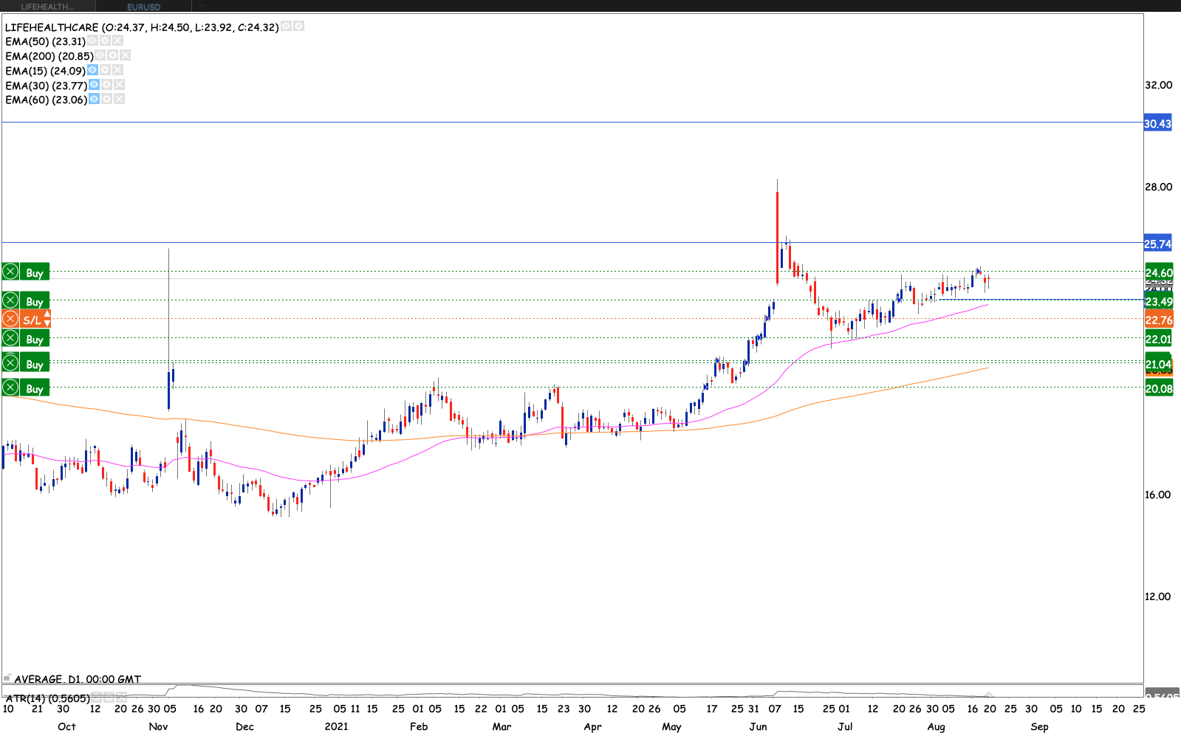Delete the EMA(60) indicator with its X icon
This screenshot has width=1181, height=733.
click(x=119, y=99)
